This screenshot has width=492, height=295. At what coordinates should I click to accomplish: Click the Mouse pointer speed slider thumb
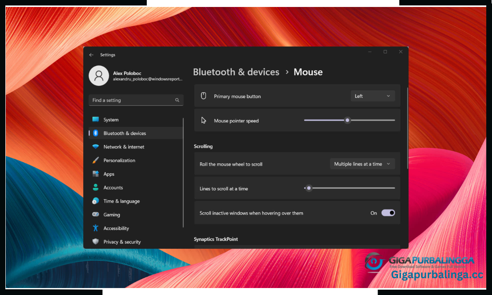click(348, 120)
